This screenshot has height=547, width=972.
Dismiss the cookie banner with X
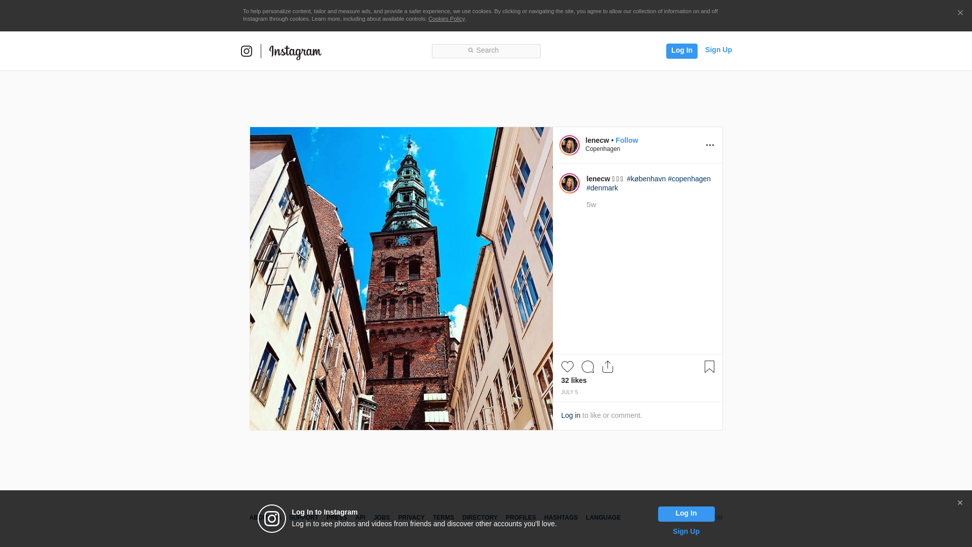tap(960, 13)
